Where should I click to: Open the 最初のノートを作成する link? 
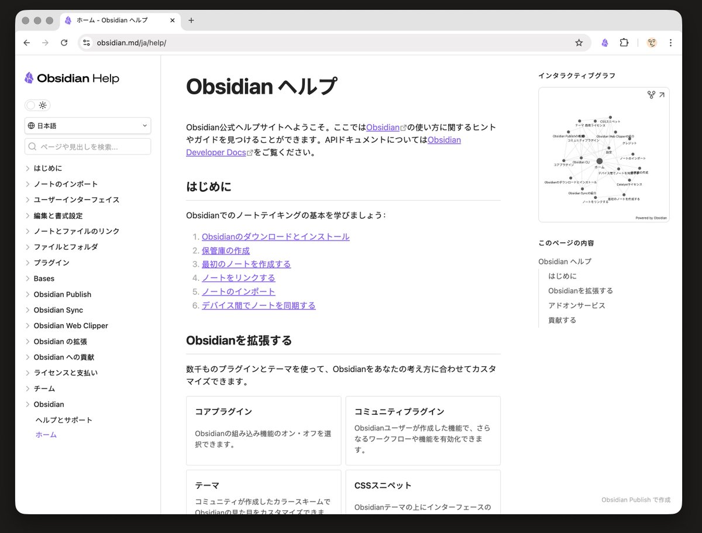pos(246,264)
